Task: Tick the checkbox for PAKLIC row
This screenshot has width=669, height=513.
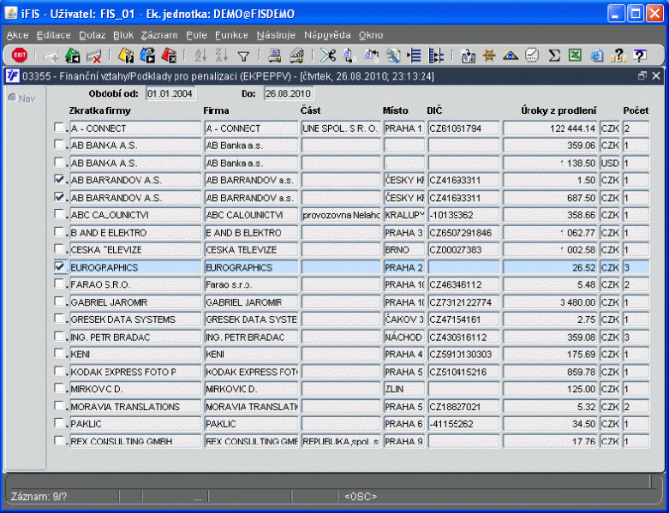Action: click(59, 423)
